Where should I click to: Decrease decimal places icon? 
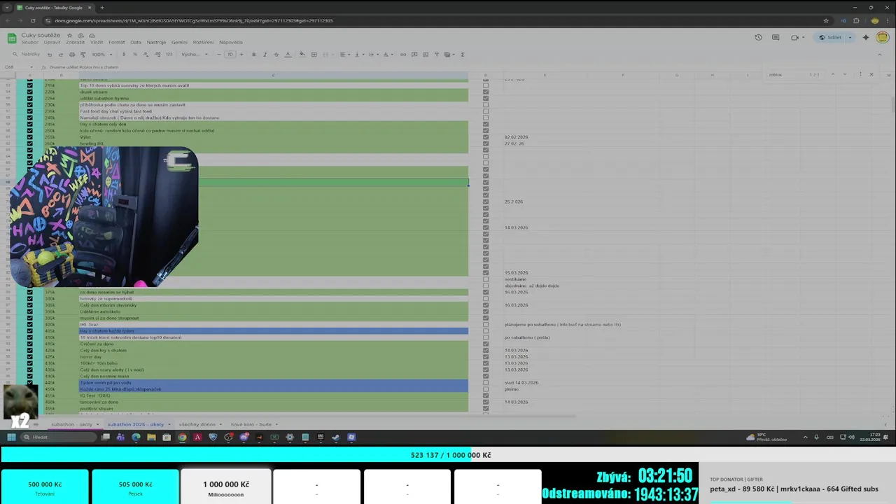tap(145, 55)
